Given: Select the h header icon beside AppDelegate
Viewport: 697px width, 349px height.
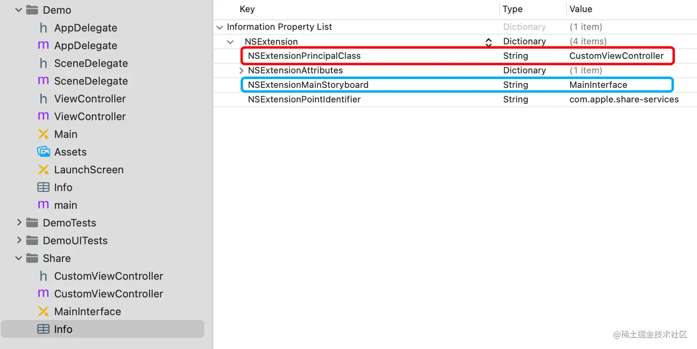Looking at the screenshot, I should [43, 28].
